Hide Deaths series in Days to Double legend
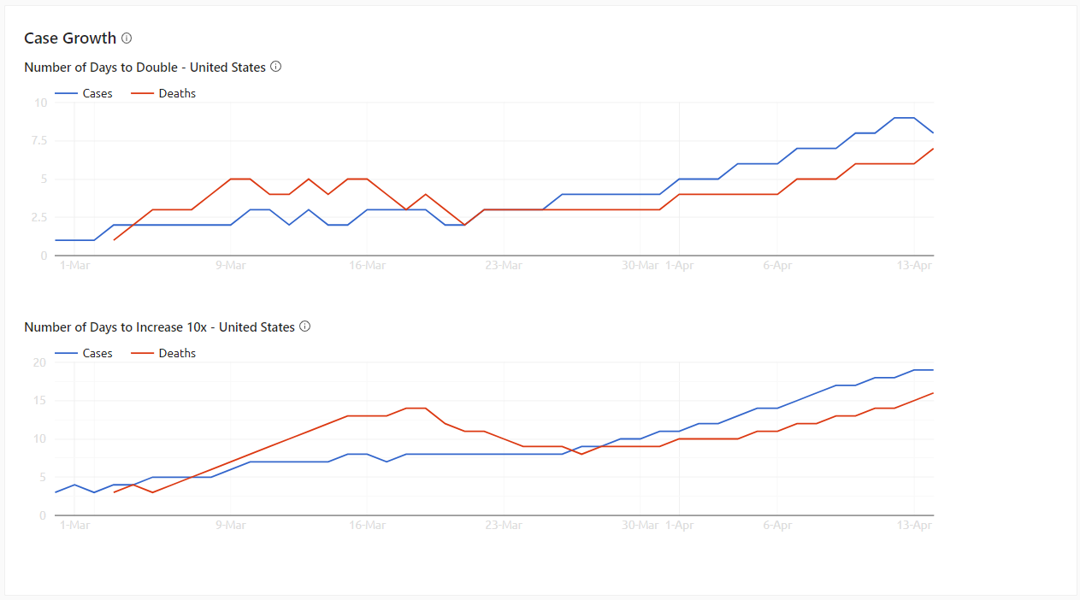This screenshot has height=600, width=1080. point(177,94)
